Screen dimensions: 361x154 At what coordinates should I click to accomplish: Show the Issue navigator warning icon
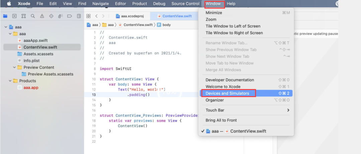[x=42, y=16]
